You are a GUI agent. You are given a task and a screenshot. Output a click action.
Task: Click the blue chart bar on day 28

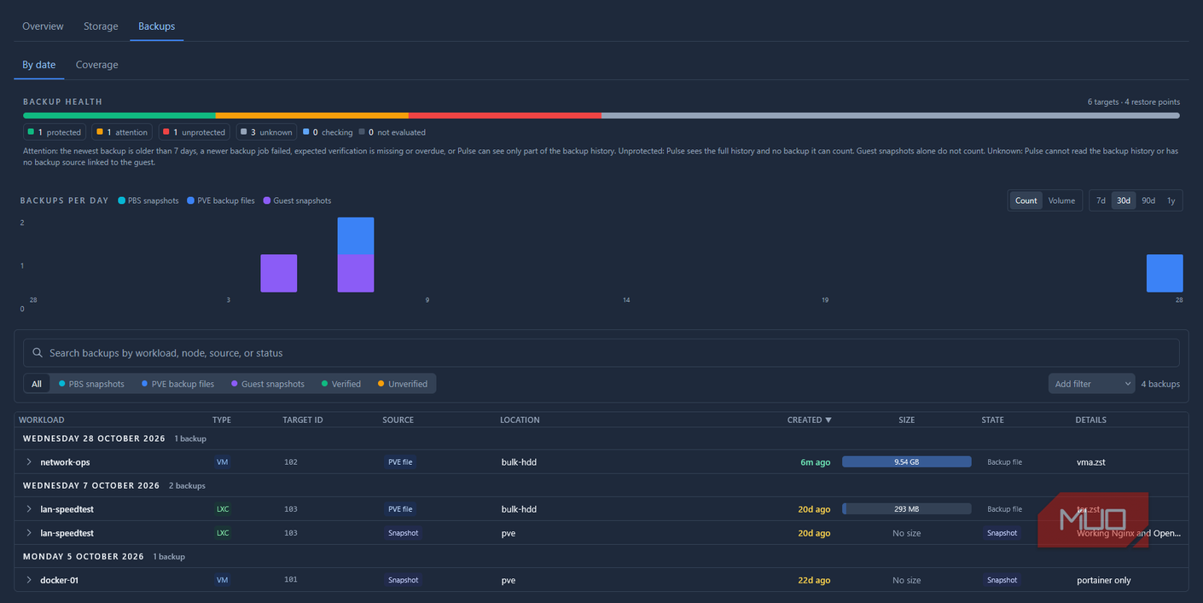(1165, 273)
